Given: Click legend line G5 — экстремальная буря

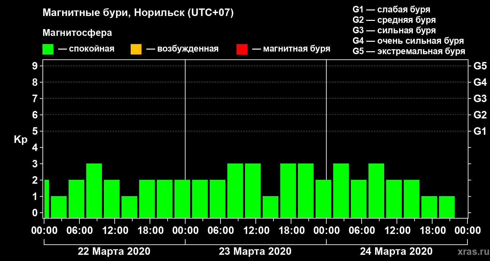Looking at the screenshot, I should [x=409, y=52].
